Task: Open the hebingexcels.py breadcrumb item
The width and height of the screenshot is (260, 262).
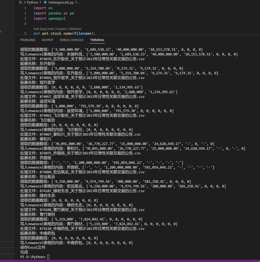Action: tap(61, 2)
